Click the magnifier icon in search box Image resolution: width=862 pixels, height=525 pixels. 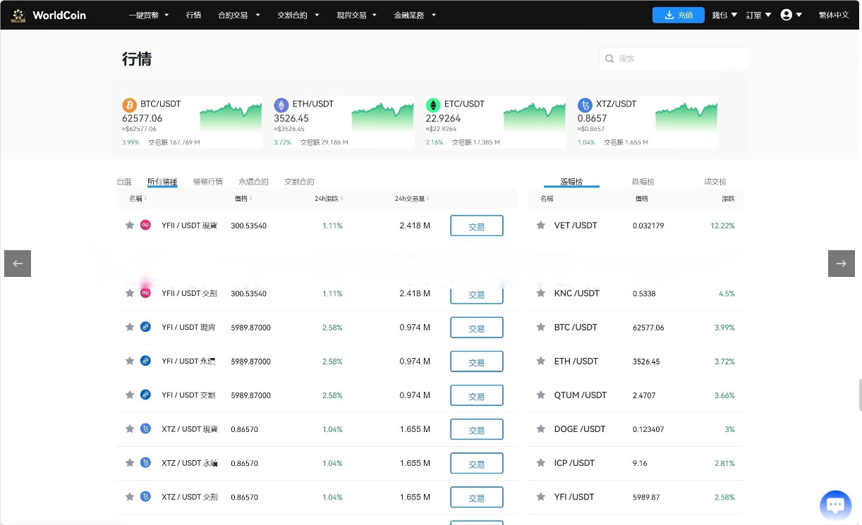pyautogui.click(x=609, y=58)
